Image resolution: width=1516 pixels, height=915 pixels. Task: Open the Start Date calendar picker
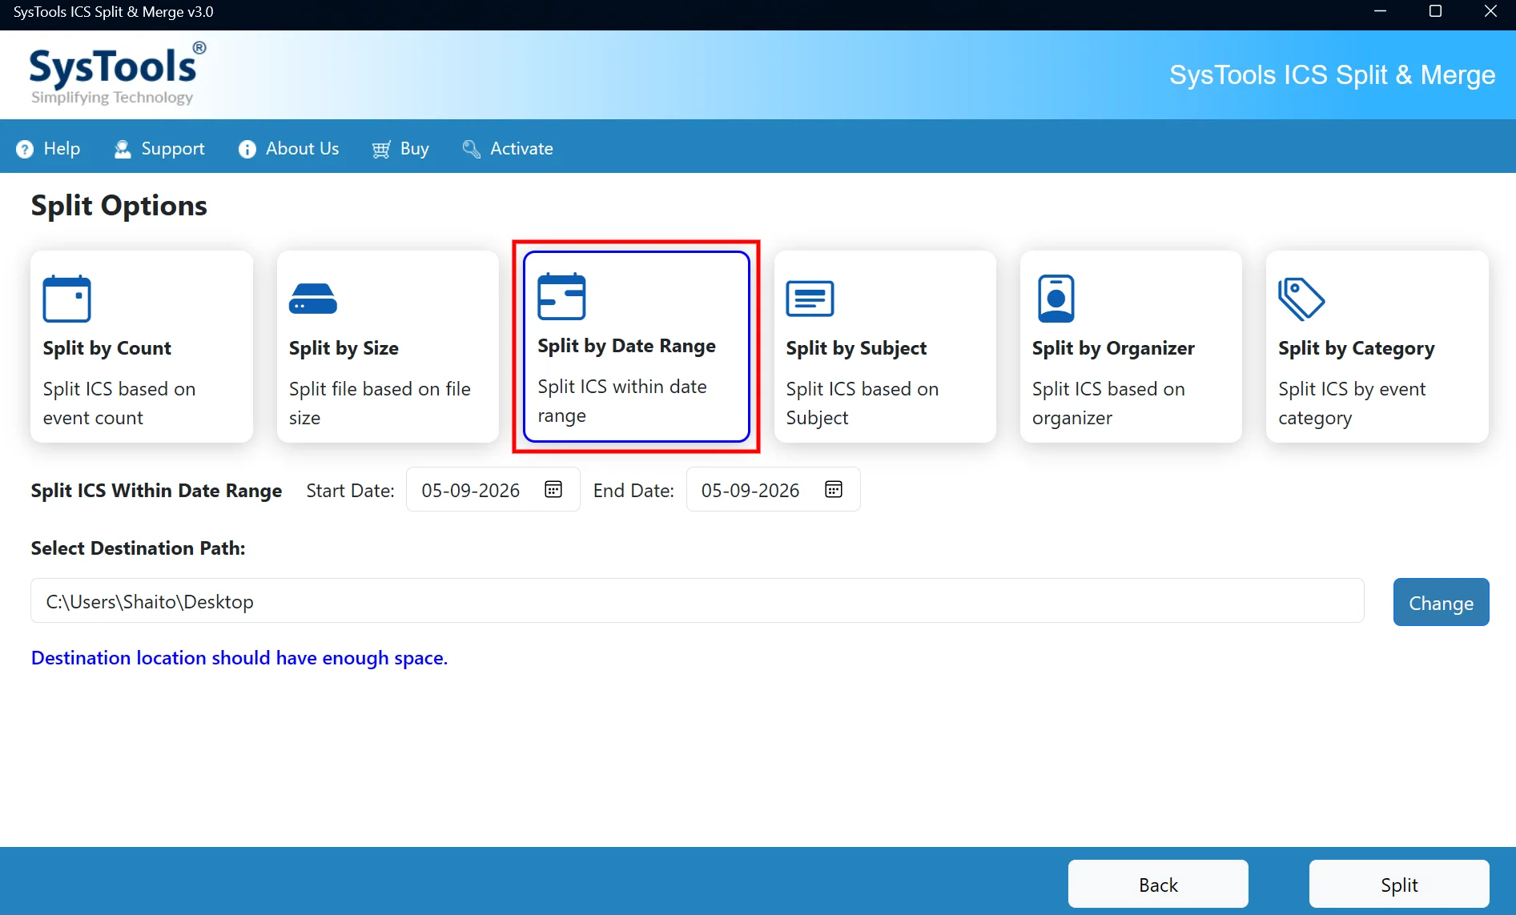[x=553, y=489]
